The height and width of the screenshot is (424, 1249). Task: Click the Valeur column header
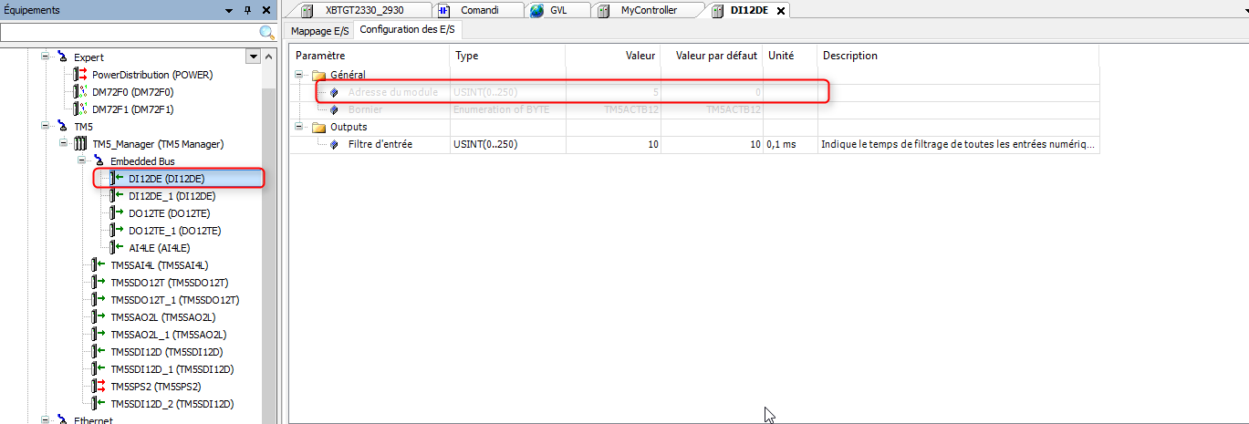[613, 56]
